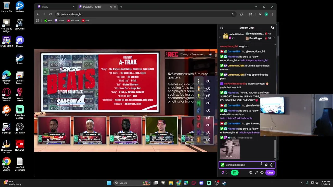Image resolution: width=333 pixels, height=187 pixels.
Task: Open SignalRgb desktop icon
Action: coord(7,128)
